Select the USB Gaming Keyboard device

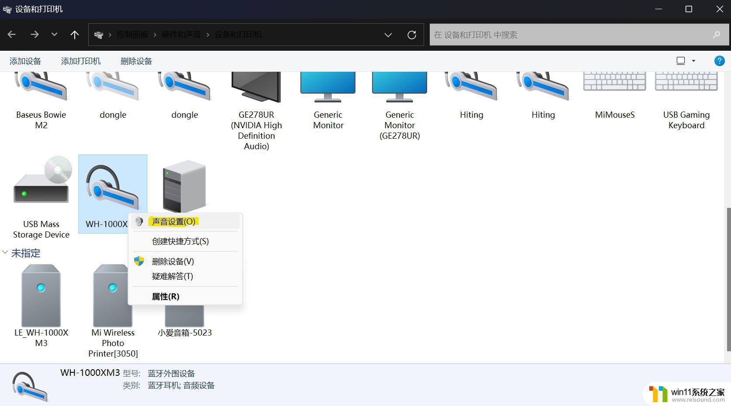click(x=686, y=101)
